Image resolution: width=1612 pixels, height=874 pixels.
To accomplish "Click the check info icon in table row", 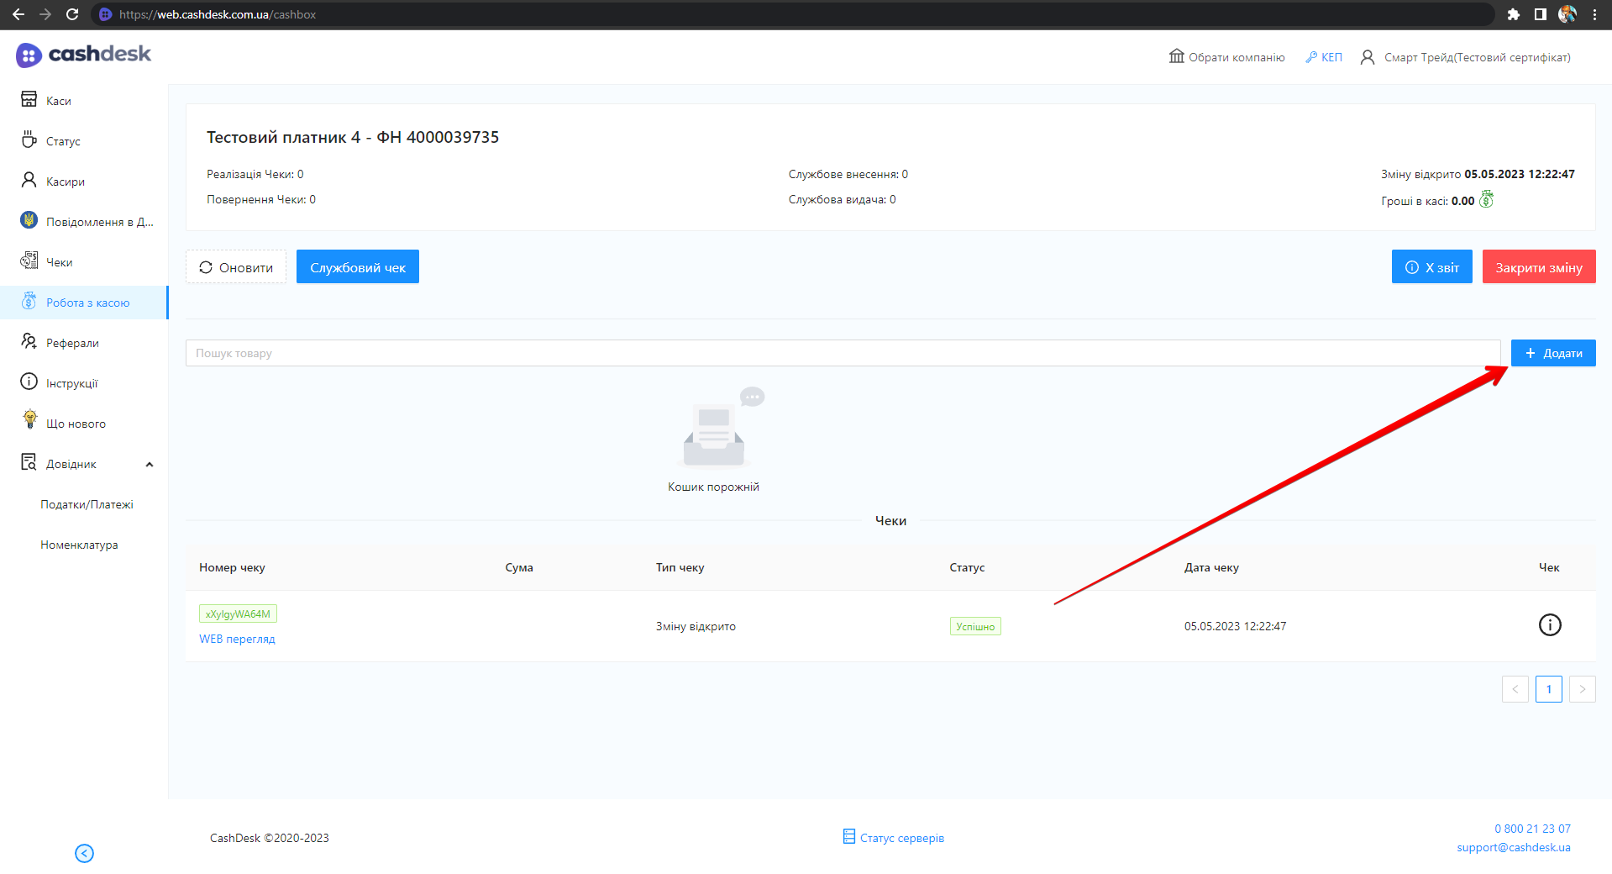I will click(x=1549, y=625).
